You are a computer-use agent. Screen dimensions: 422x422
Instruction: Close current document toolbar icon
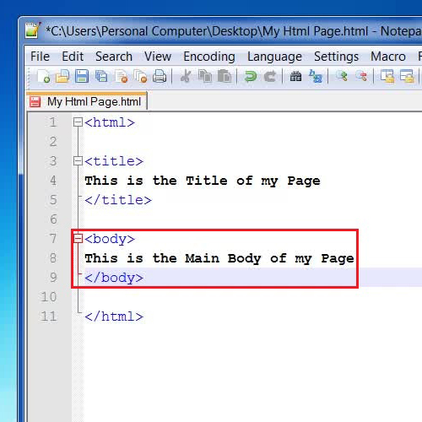pyautogui.click(x=122, y=76)
